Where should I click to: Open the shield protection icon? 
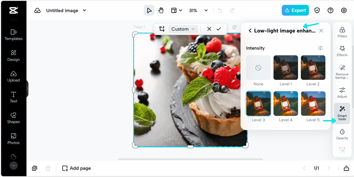(x=317, y=10)
